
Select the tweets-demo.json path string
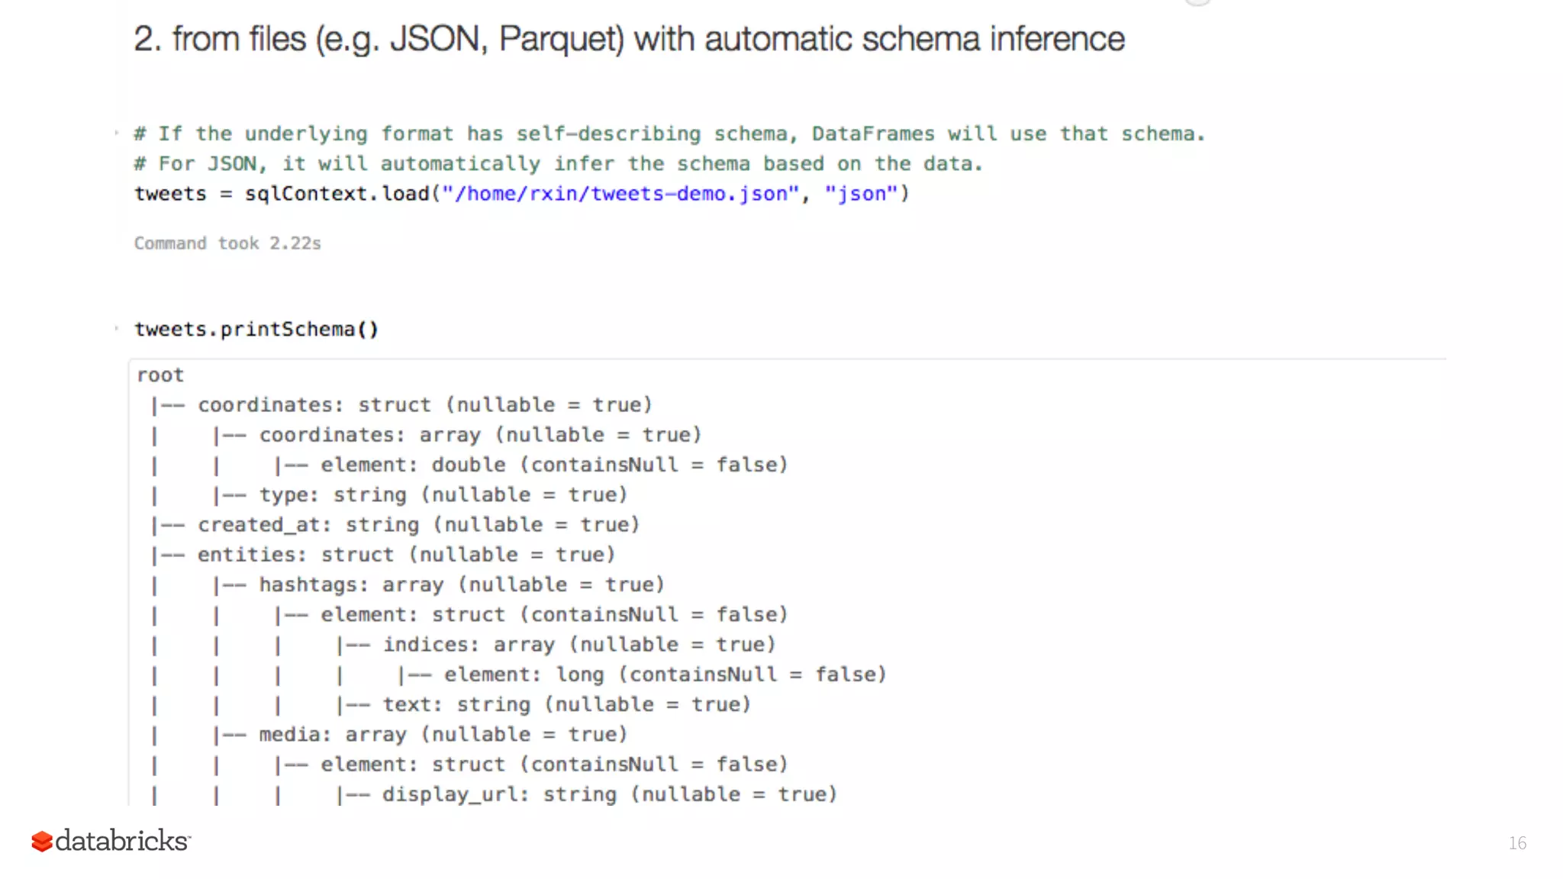tap(620, 194)
